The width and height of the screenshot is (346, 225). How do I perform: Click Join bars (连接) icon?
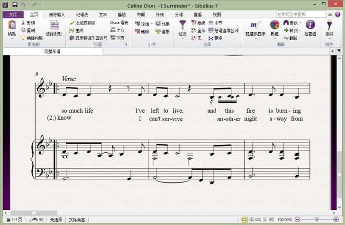[158, 31]
